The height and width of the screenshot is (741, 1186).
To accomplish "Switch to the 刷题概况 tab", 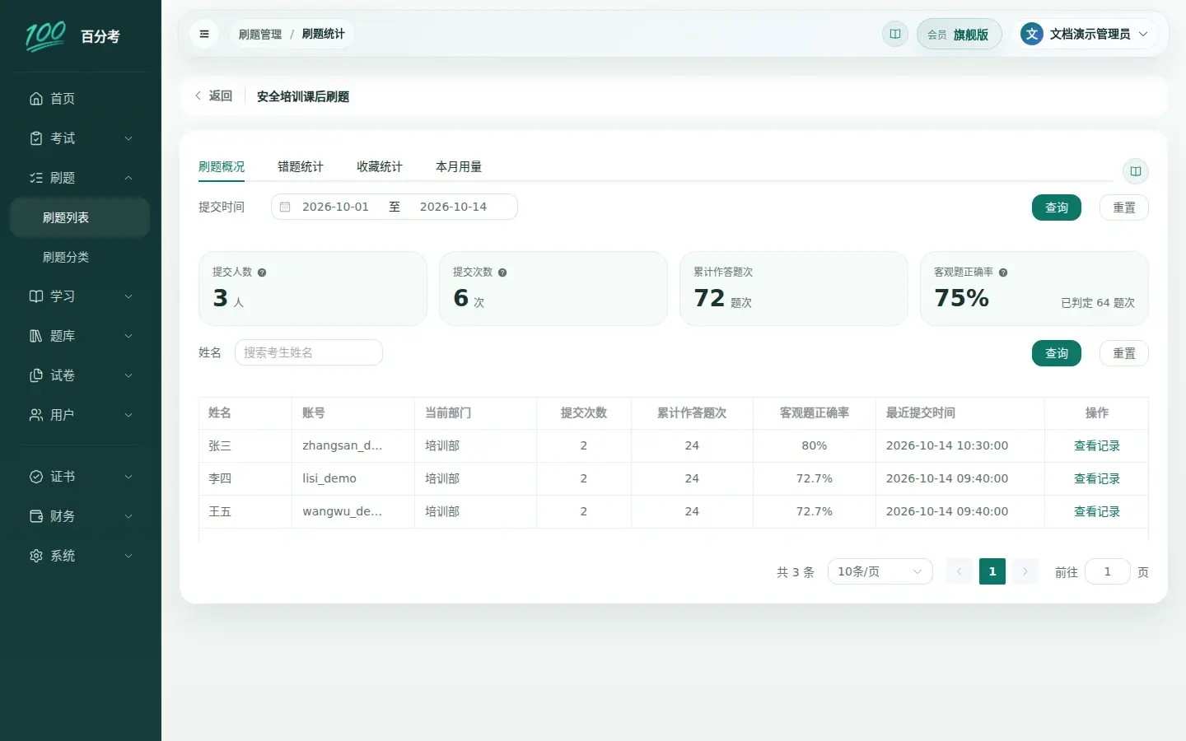I will 222,167.
